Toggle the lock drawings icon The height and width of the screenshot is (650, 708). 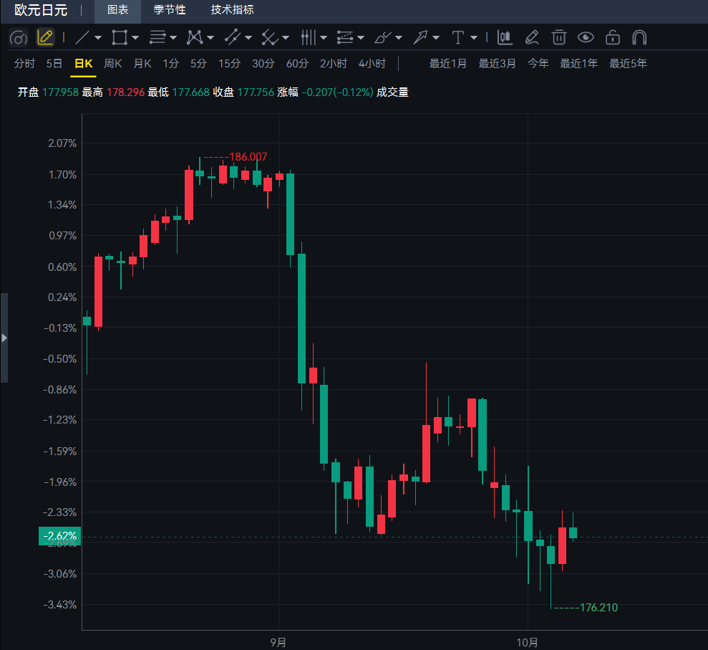click(x=613, y=37)
